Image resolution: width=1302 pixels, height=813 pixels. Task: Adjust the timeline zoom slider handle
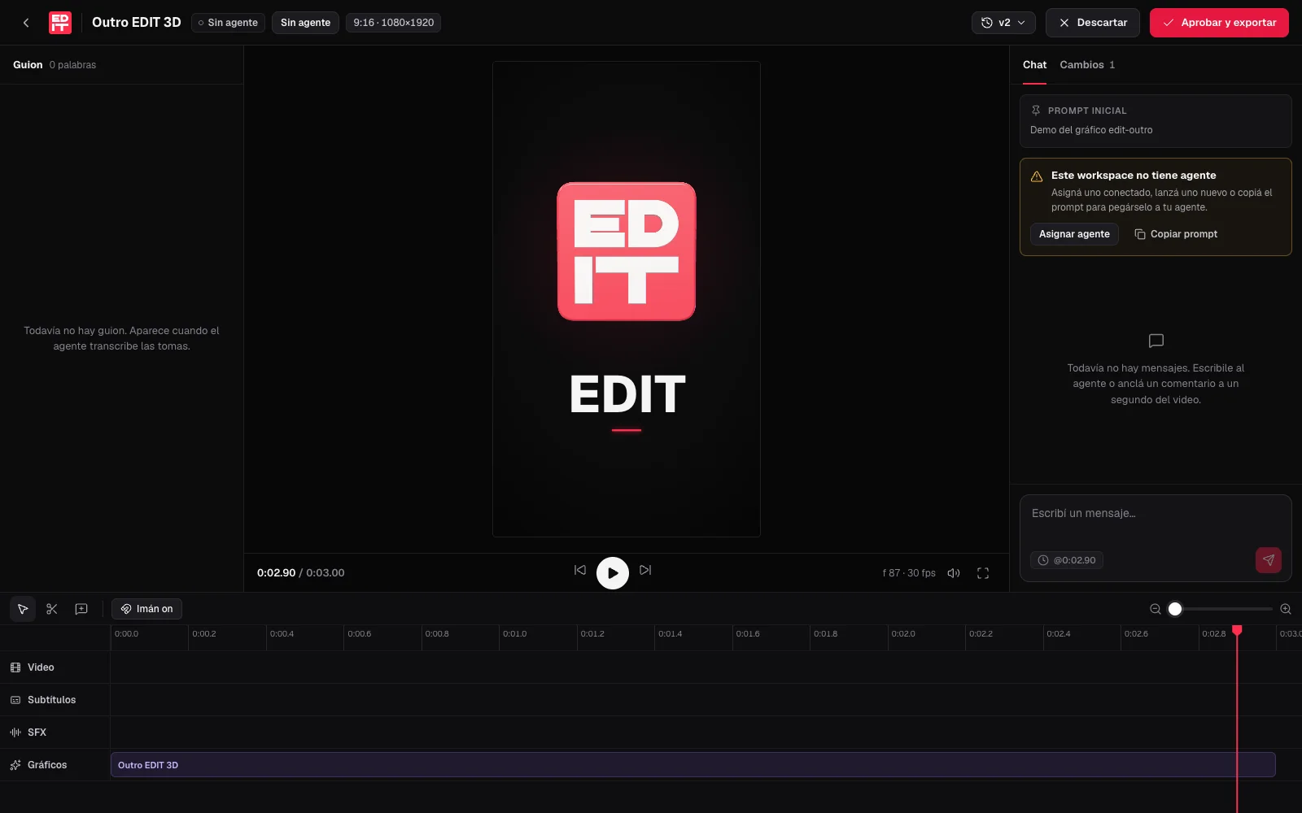tap(1175, 609)
